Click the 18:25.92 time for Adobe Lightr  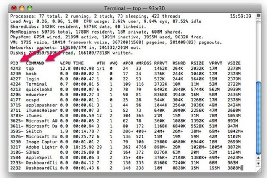coord(84,147)
